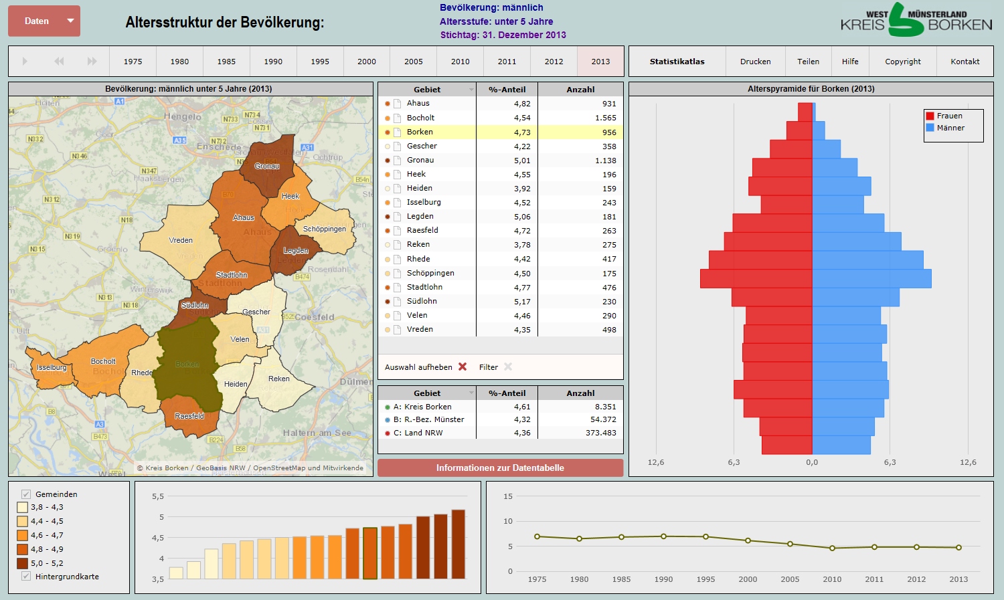
Task: Open the Daten dropdown menu
Action: click(x=44, y=21)
